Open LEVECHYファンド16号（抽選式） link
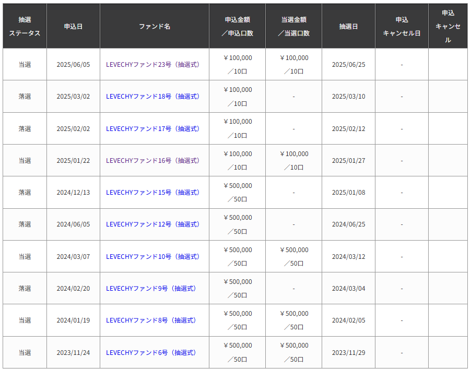The width and height of the screenshot is (471, 369). pyautogui.click(x=153, y=160)
